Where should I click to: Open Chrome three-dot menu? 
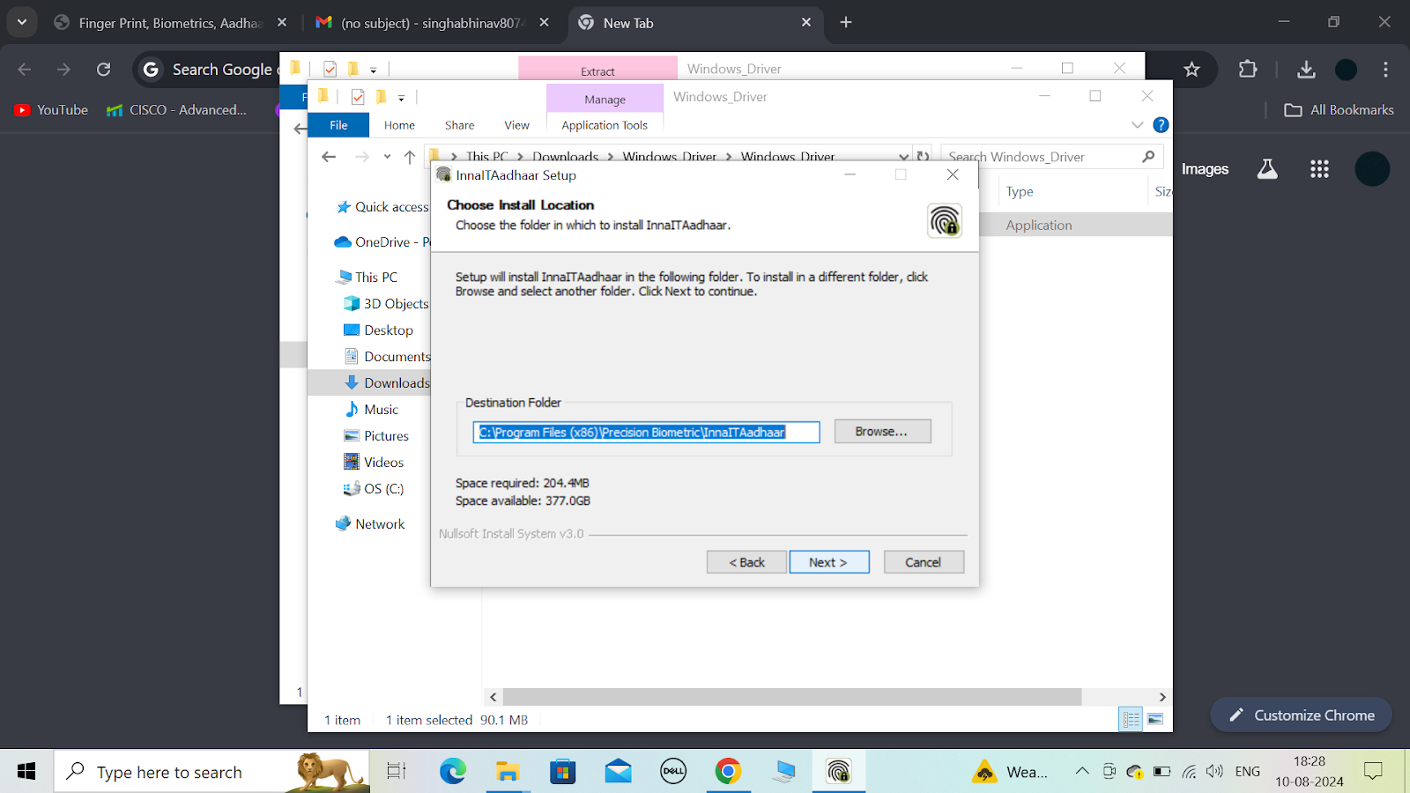point(1385,69)
